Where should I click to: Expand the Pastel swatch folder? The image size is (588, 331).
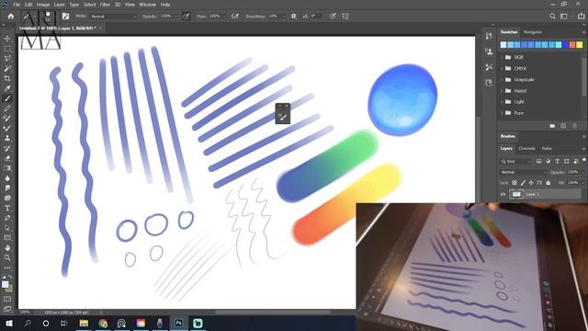(503, 91)
